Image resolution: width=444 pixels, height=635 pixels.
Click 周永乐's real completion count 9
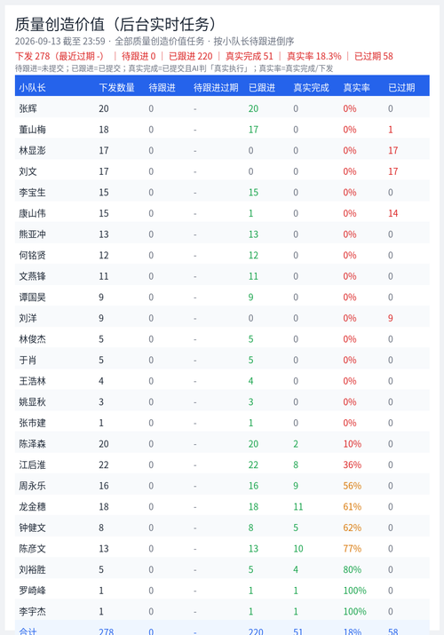pyautogui.click(x=296, y=486)
